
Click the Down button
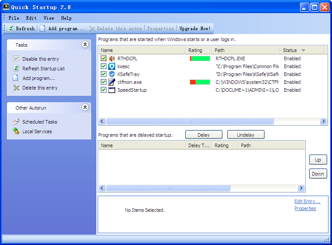click(x=318, y=174)
